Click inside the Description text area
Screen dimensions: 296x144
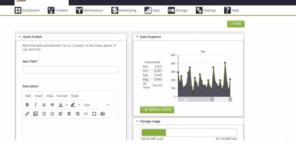pyautogui.click(x=70, y=129)
